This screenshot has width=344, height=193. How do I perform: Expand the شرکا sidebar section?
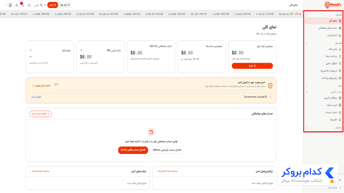[307, 86]
